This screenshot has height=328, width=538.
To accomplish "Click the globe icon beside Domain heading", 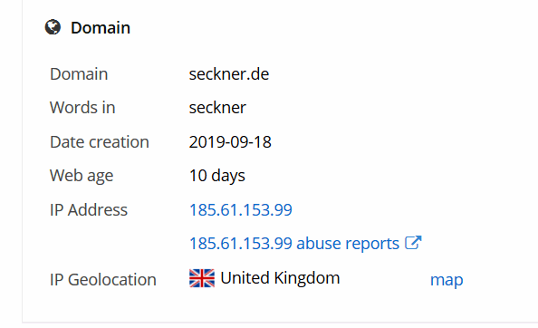I will click(53, 27).
